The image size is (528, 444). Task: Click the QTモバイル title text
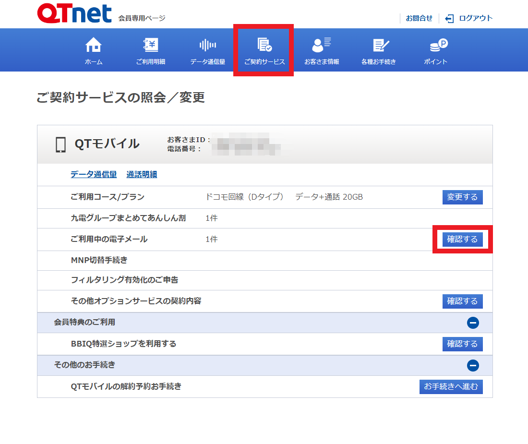[107, 144]
